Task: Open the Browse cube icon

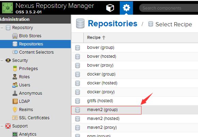Action: [x=110, y=8]
